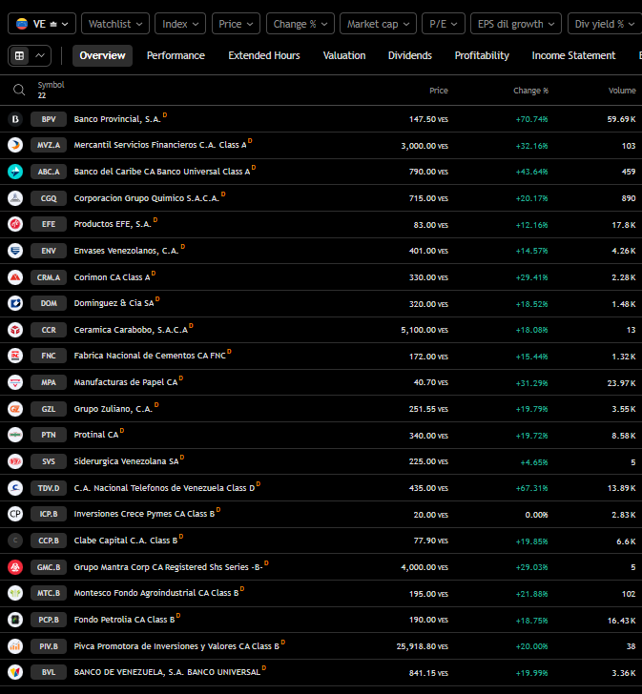
Task: Open the MVZ.A ticker badge
Action: point(49,145)
